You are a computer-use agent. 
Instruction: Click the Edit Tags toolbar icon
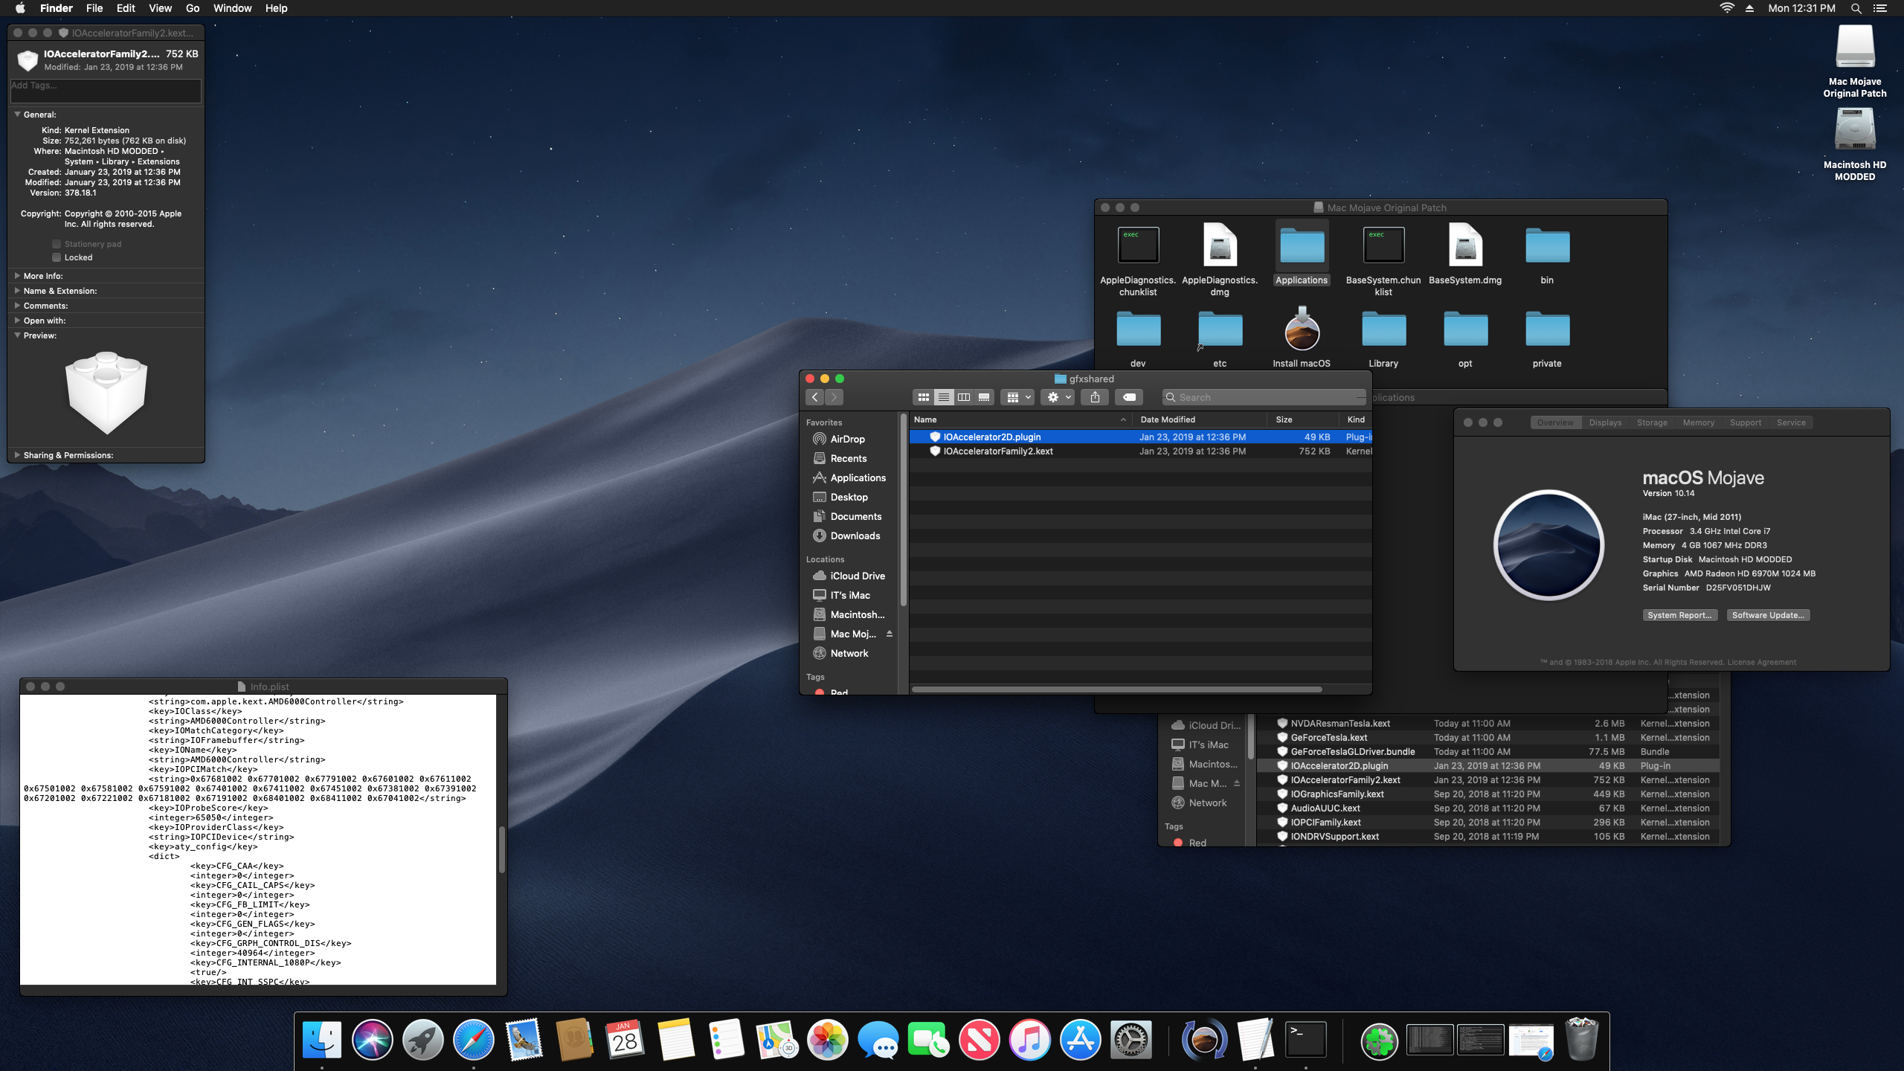pyautogui.click(x=1128, y=397)
